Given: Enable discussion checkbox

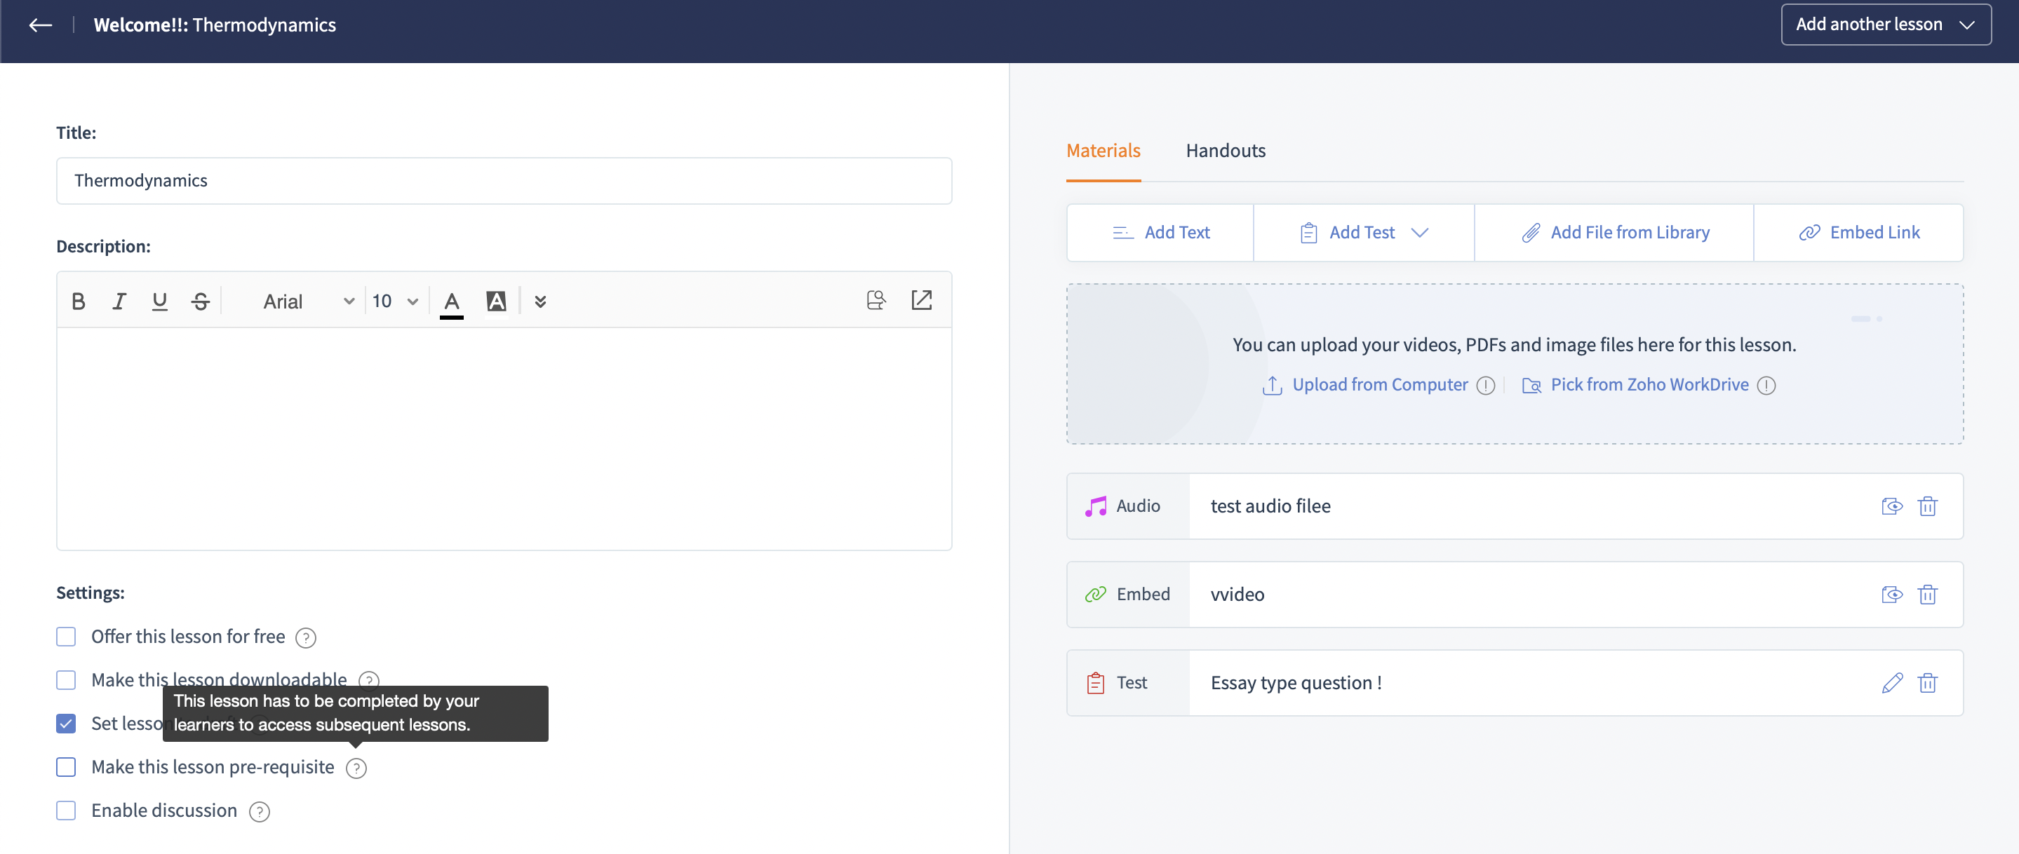Looking at the screenshot, I should pyautogui.click(x=67, y=811).
